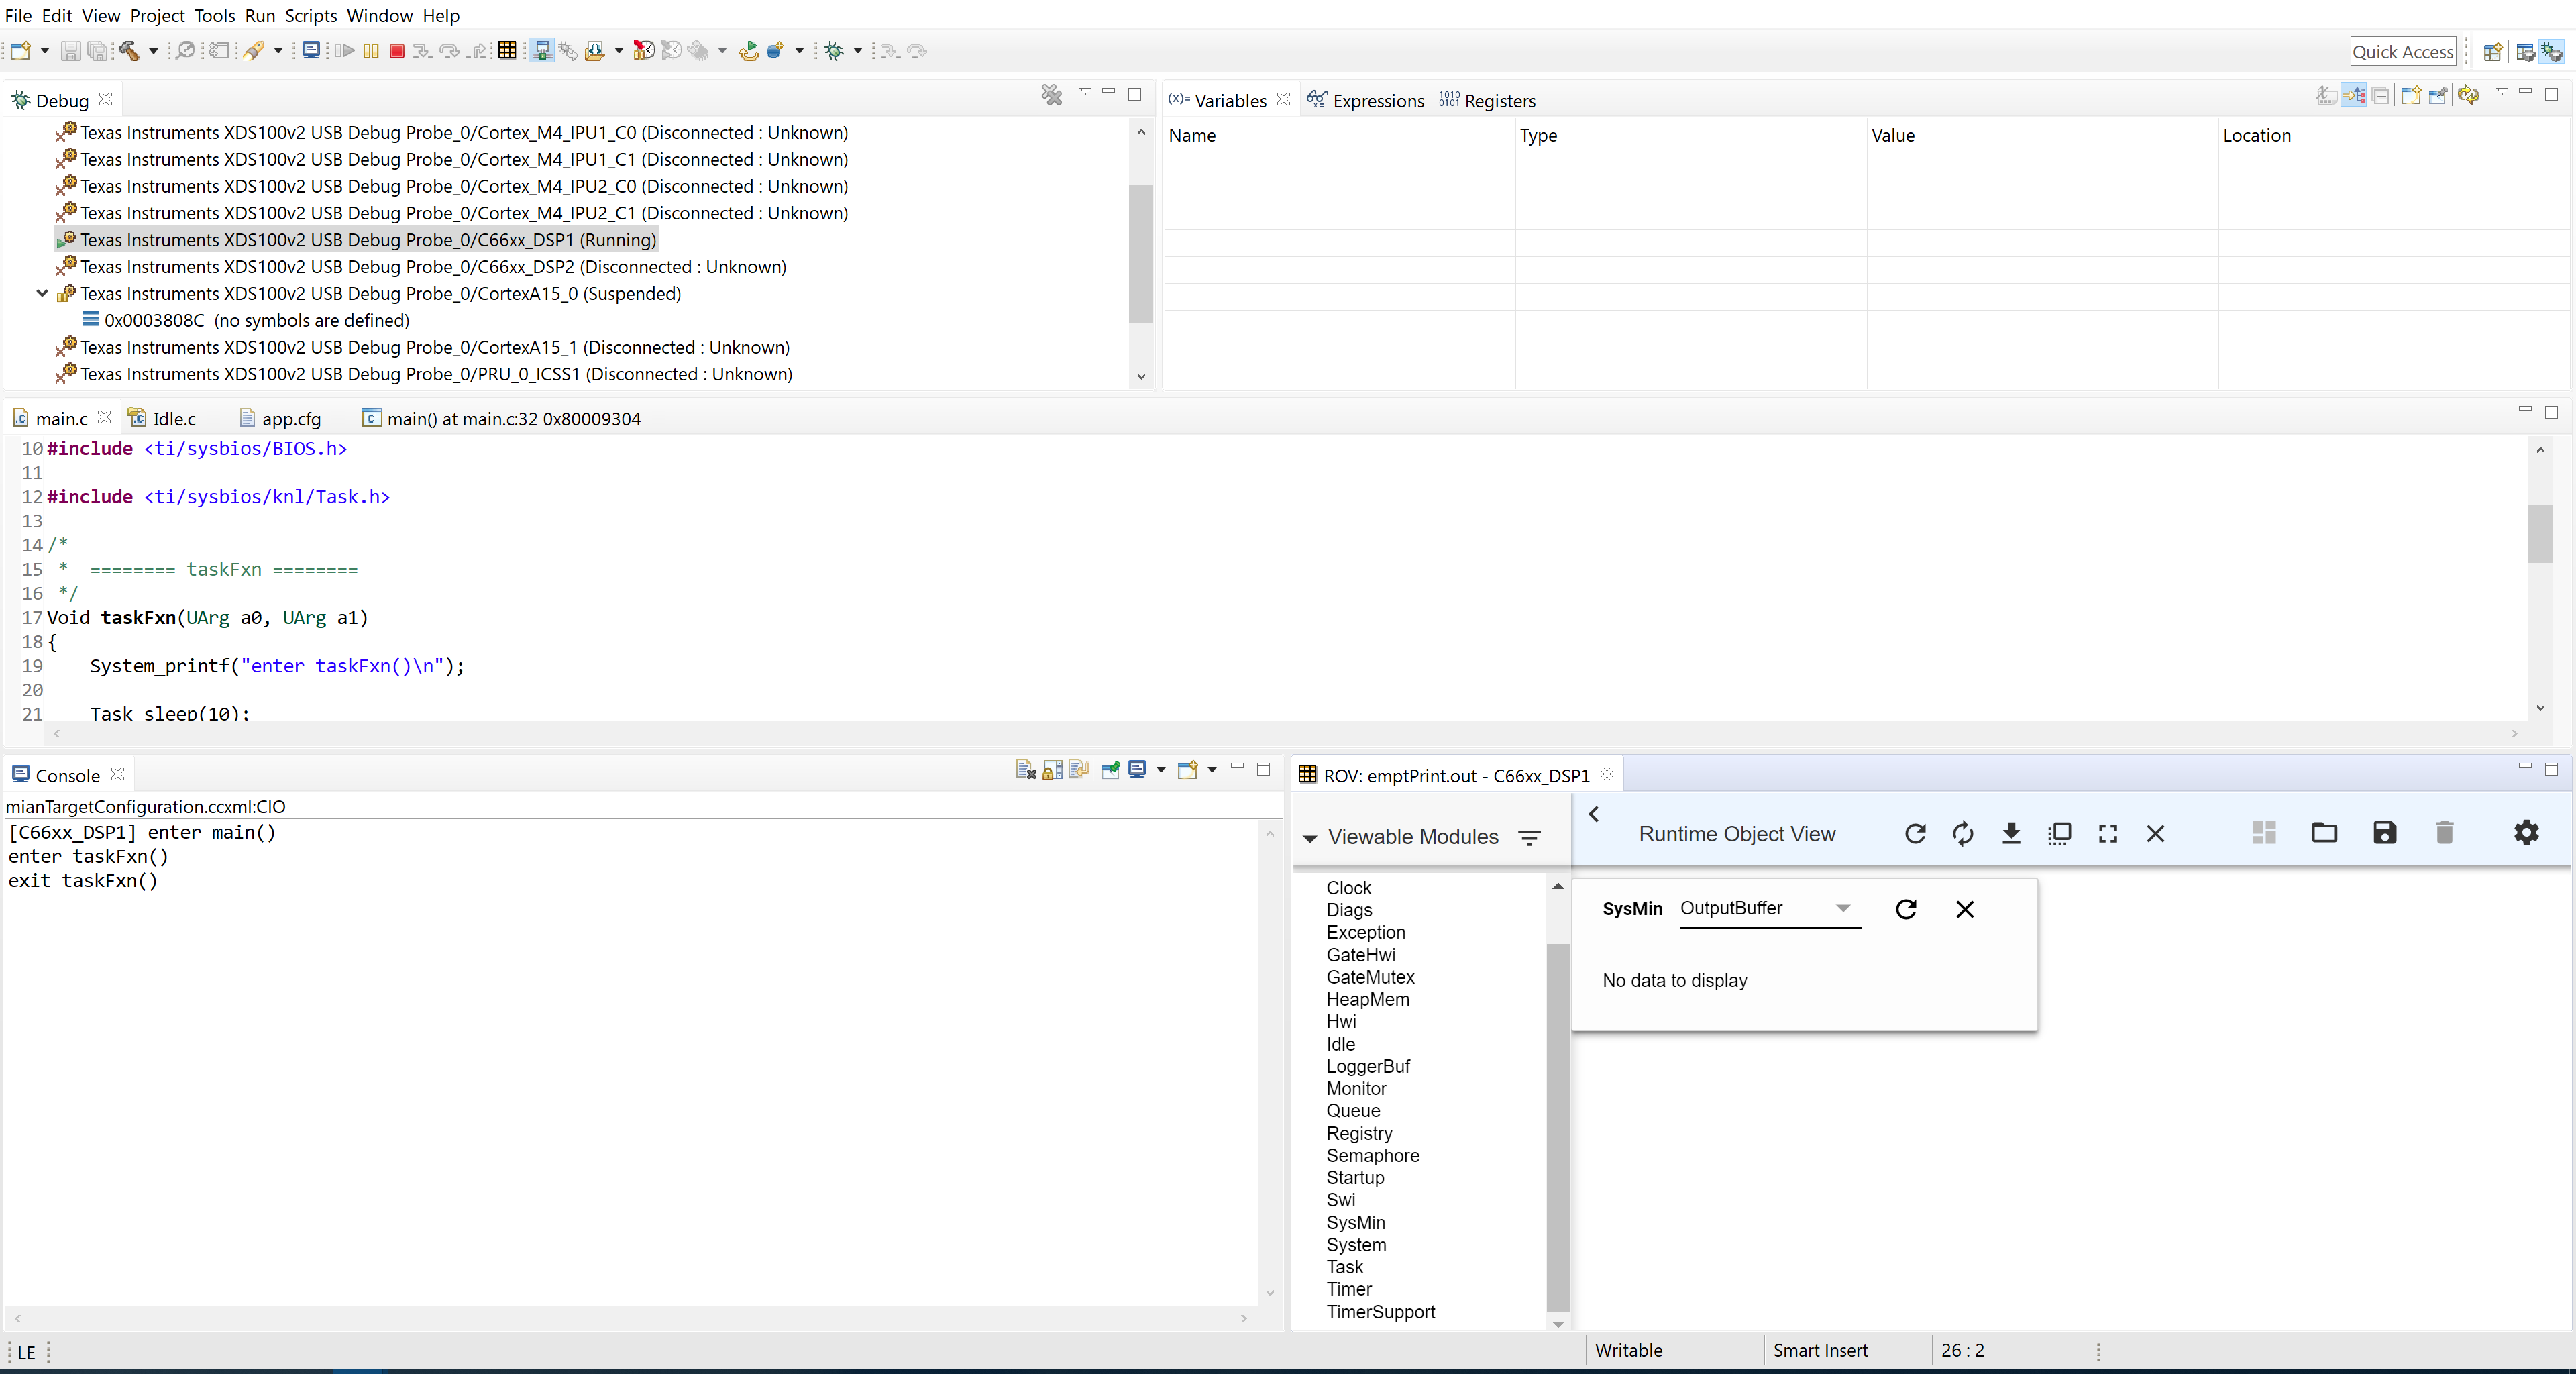Click the ROV settings gear icon
Screen dimensions: 2576x1374
coord(2526,833)
